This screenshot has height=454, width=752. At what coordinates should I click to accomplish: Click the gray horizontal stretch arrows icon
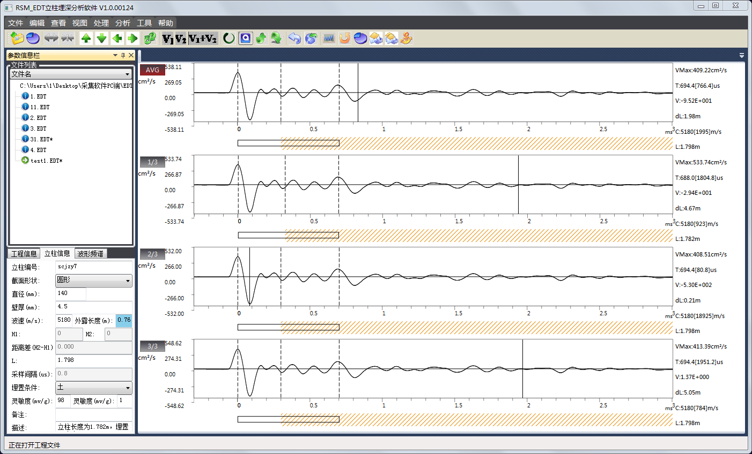coord(51,38)
